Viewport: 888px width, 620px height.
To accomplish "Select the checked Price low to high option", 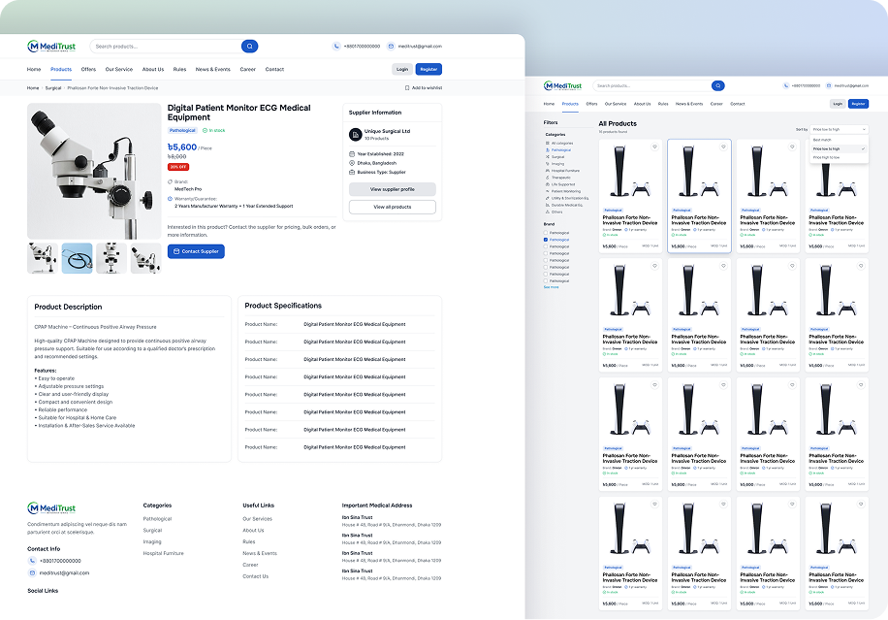I will coord(839,148).
